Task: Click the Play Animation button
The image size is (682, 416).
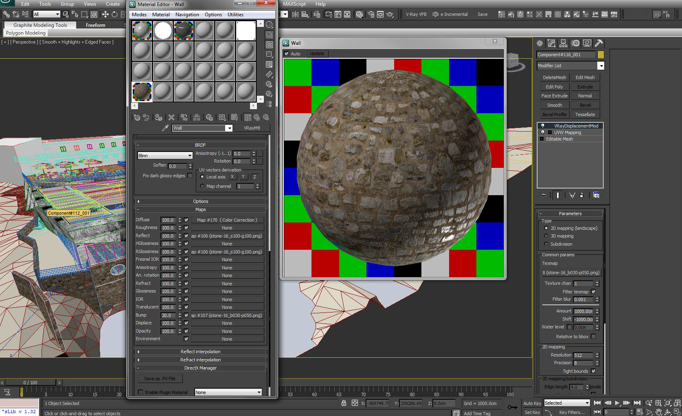Action: 617,403
